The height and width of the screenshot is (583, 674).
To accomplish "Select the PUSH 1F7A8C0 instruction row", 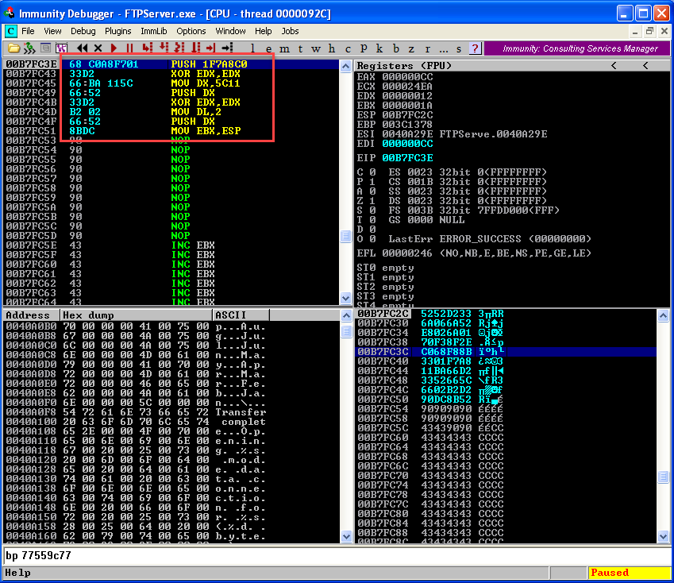I will point(171,64).
